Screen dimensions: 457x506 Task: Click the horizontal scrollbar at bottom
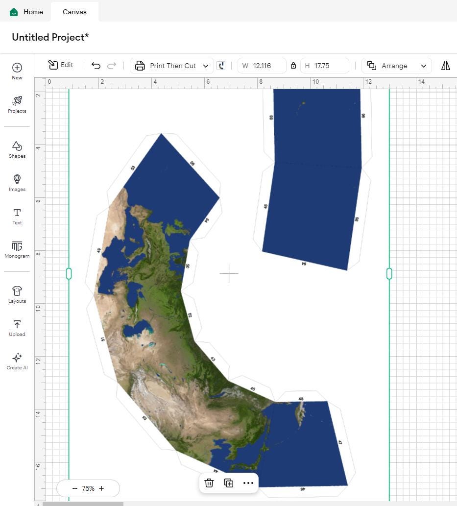pos(83,504)
